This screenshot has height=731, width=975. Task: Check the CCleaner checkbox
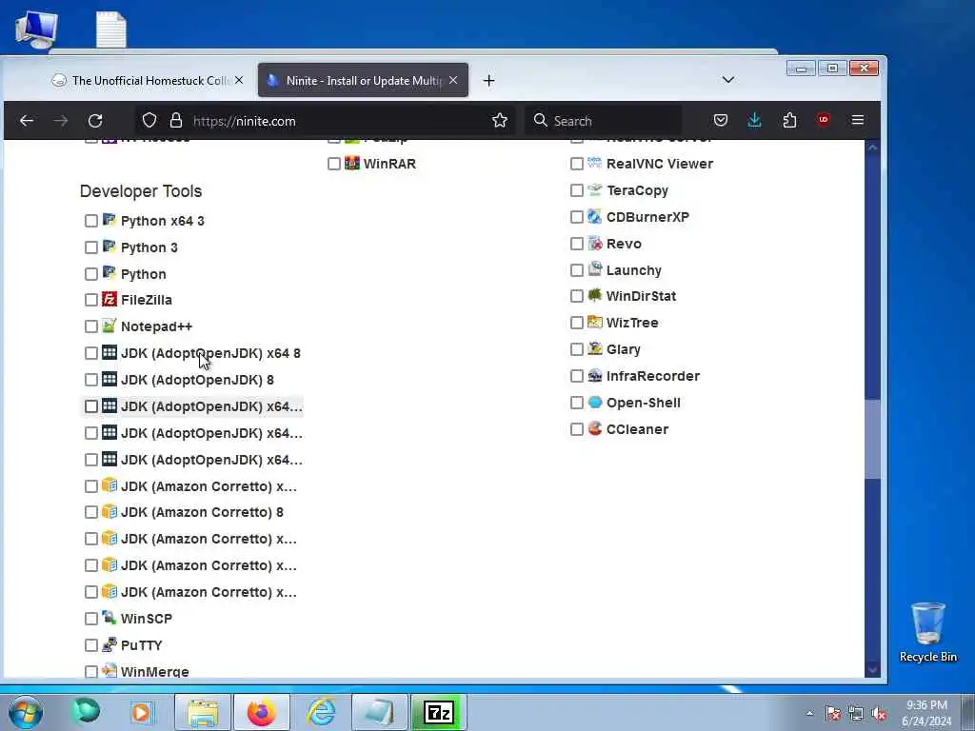click(x=577, y=429)
